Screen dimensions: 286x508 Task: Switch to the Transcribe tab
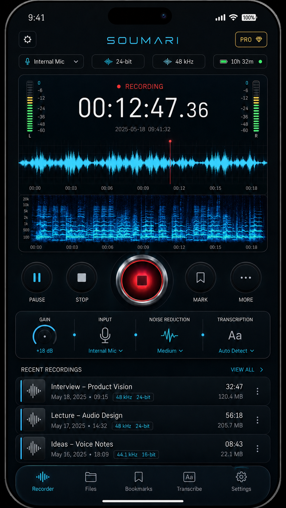coord(189,482)
